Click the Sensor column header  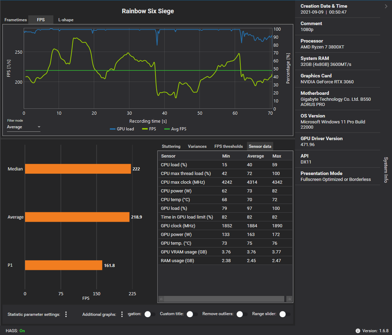click(168, 156)
